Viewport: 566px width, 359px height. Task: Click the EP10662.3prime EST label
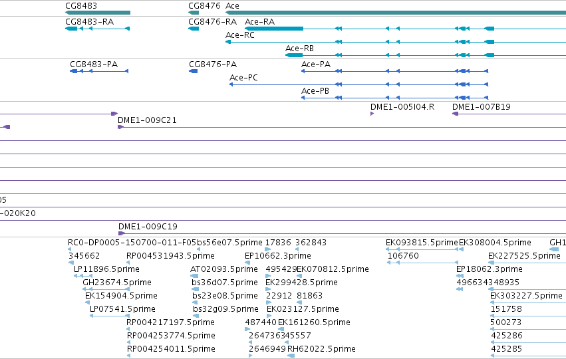(278, 256)
